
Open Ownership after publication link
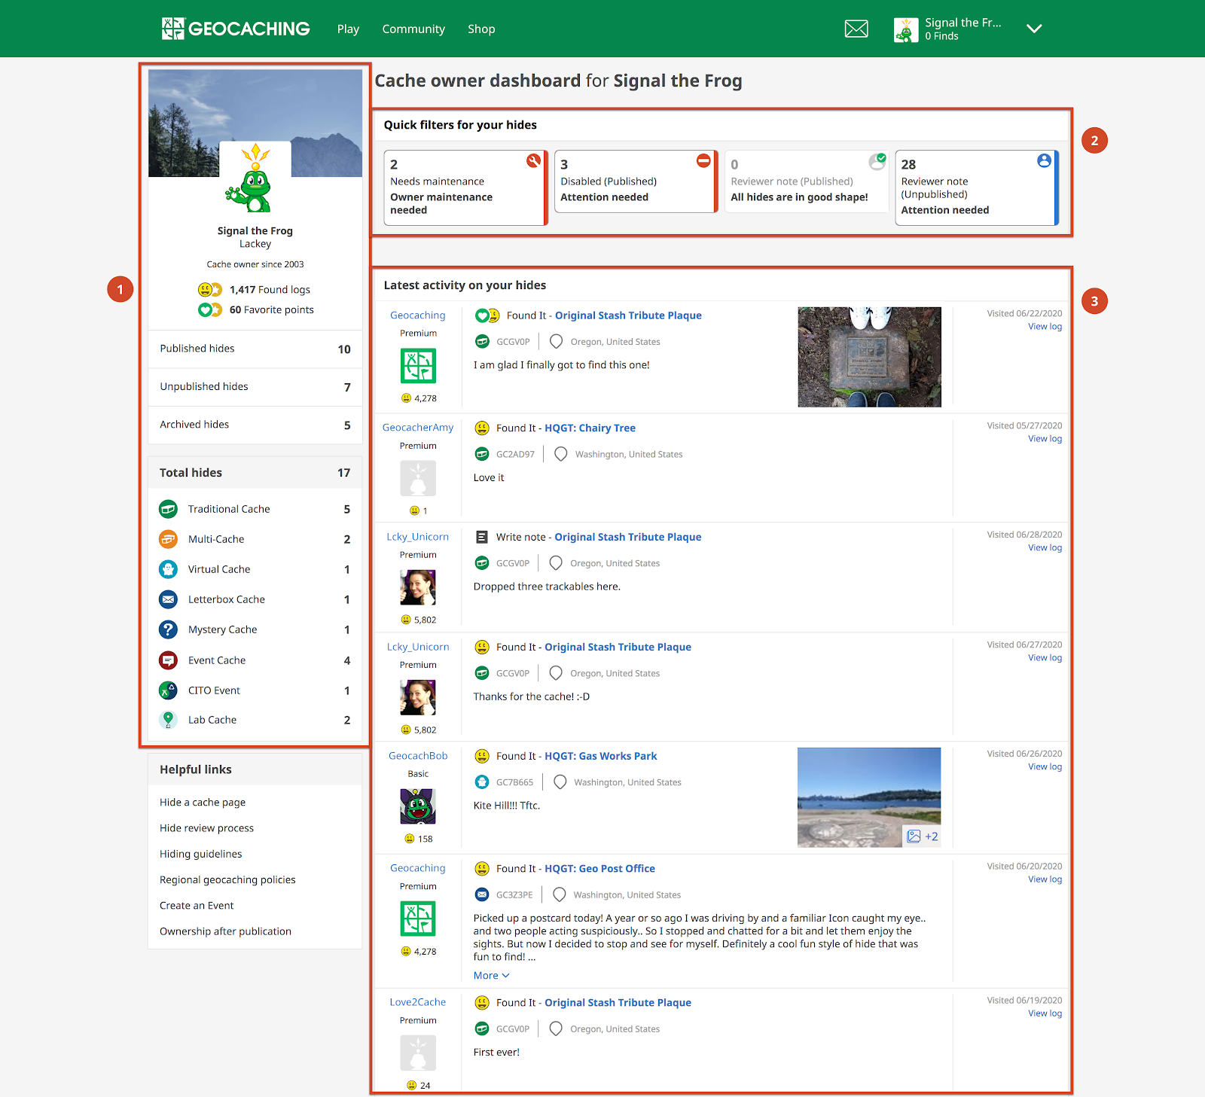[225, 931]
